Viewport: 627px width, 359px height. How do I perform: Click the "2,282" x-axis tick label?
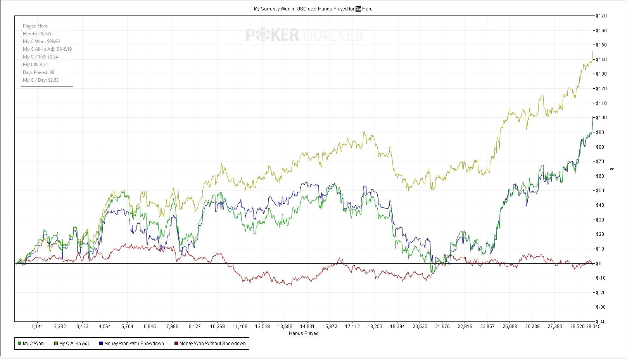60,326
